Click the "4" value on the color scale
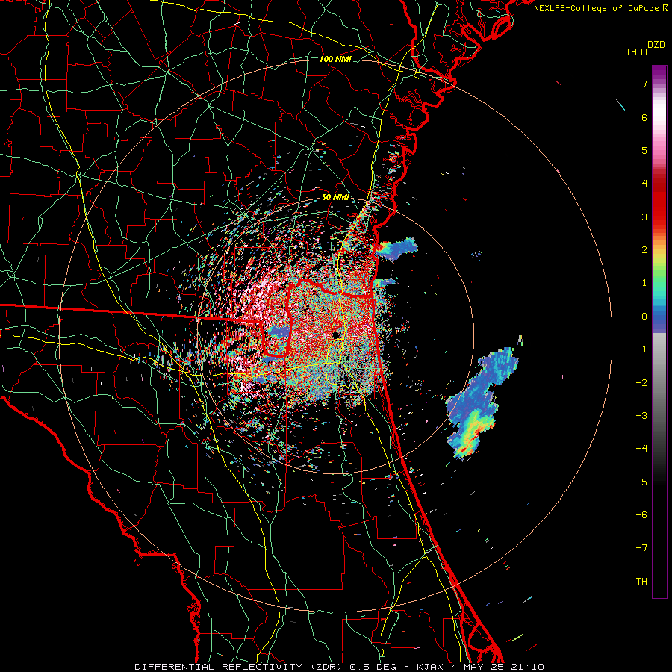 [644, 184]
